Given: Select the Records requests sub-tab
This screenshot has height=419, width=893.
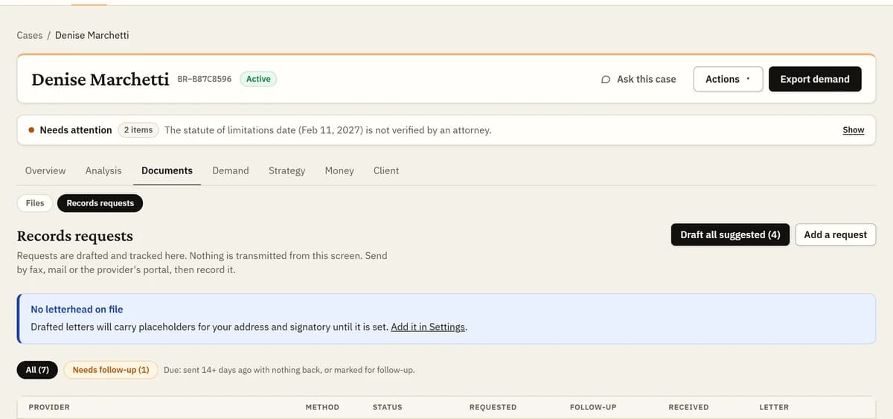Looking at the screenshot, I should tap(100, 203).
